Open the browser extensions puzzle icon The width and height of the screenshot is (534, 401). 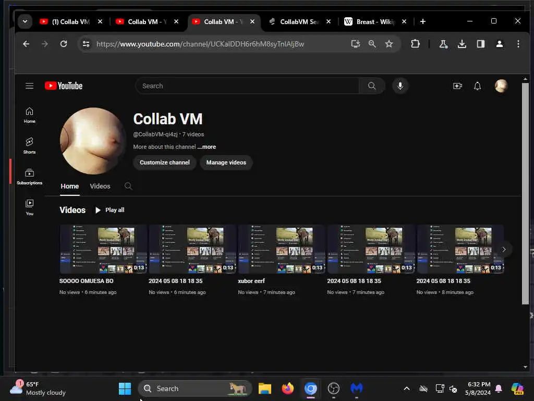coord(415,44)
